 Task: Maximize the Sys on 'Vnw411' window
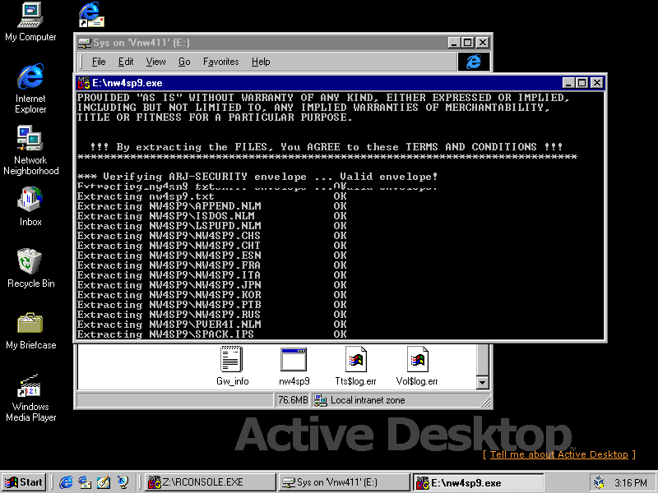point(467,43)
